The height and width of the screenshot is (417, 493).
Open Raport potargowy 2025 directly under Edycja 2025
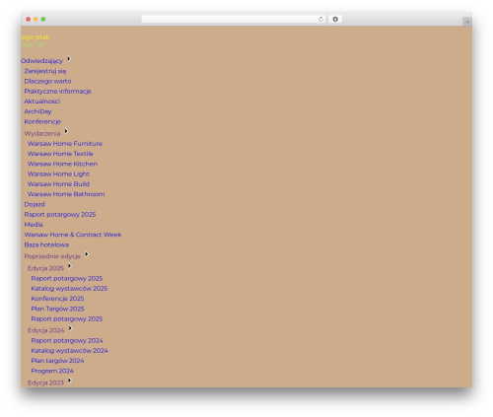(x=67, y=278)
